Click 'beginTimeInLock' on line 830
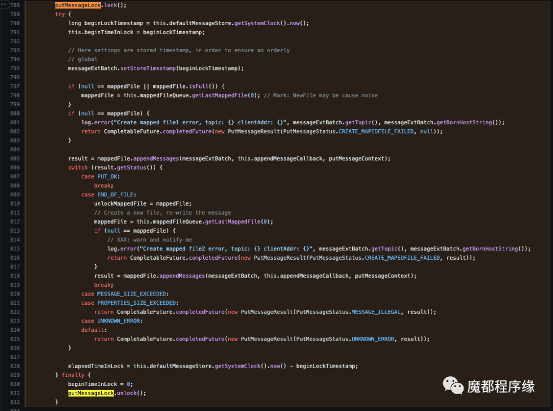The width and height of the screenshot is (553, 411). pos(92,384)
